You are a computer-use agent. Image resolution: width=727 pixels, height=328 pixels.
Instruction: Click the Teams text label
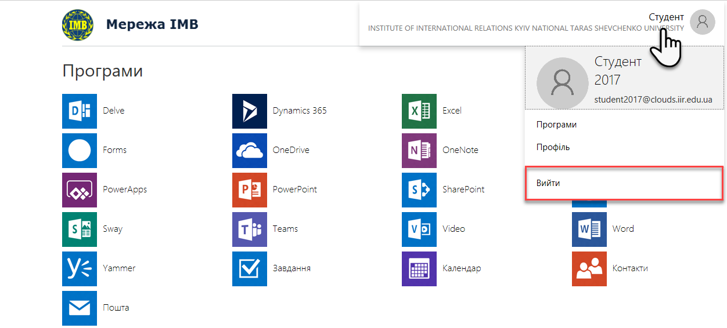(x=285, y=229)
